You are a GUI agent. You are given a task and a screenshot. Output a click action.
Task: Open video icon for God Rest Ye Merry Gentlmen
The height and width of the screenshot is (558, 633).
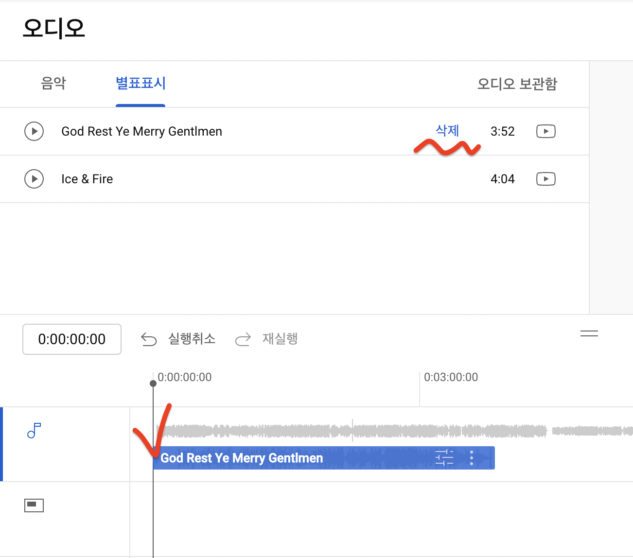coord(545,131)
